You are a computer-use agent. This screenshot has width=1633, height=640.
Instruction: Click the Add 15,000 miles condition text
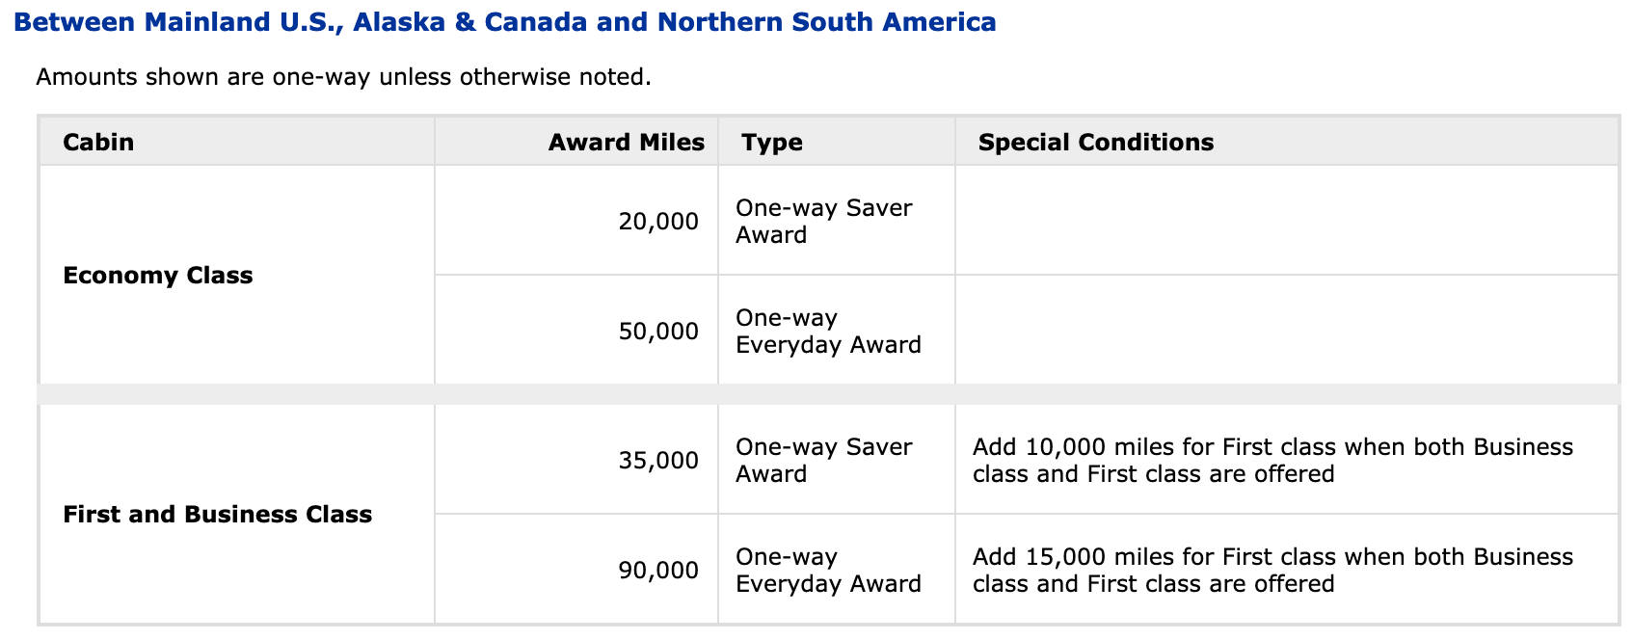[x=1272, y=571]
